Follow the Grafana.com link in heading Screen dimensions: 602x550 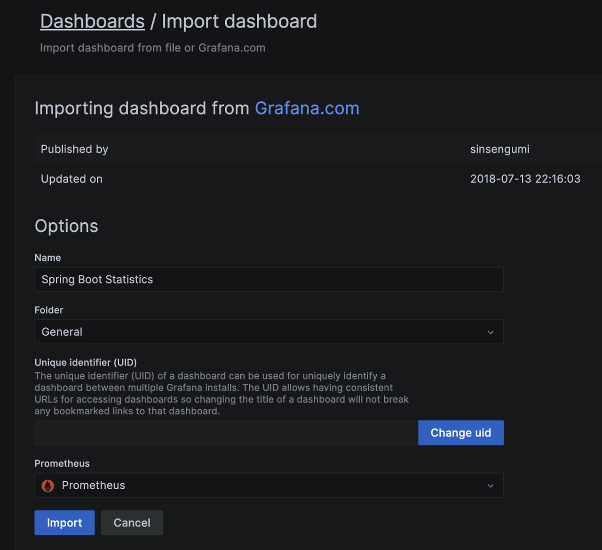(x=307, y=108)
